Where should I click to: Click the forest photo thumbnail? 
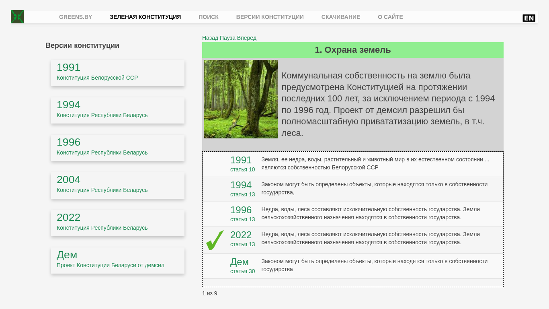click(x=241, y=99)
